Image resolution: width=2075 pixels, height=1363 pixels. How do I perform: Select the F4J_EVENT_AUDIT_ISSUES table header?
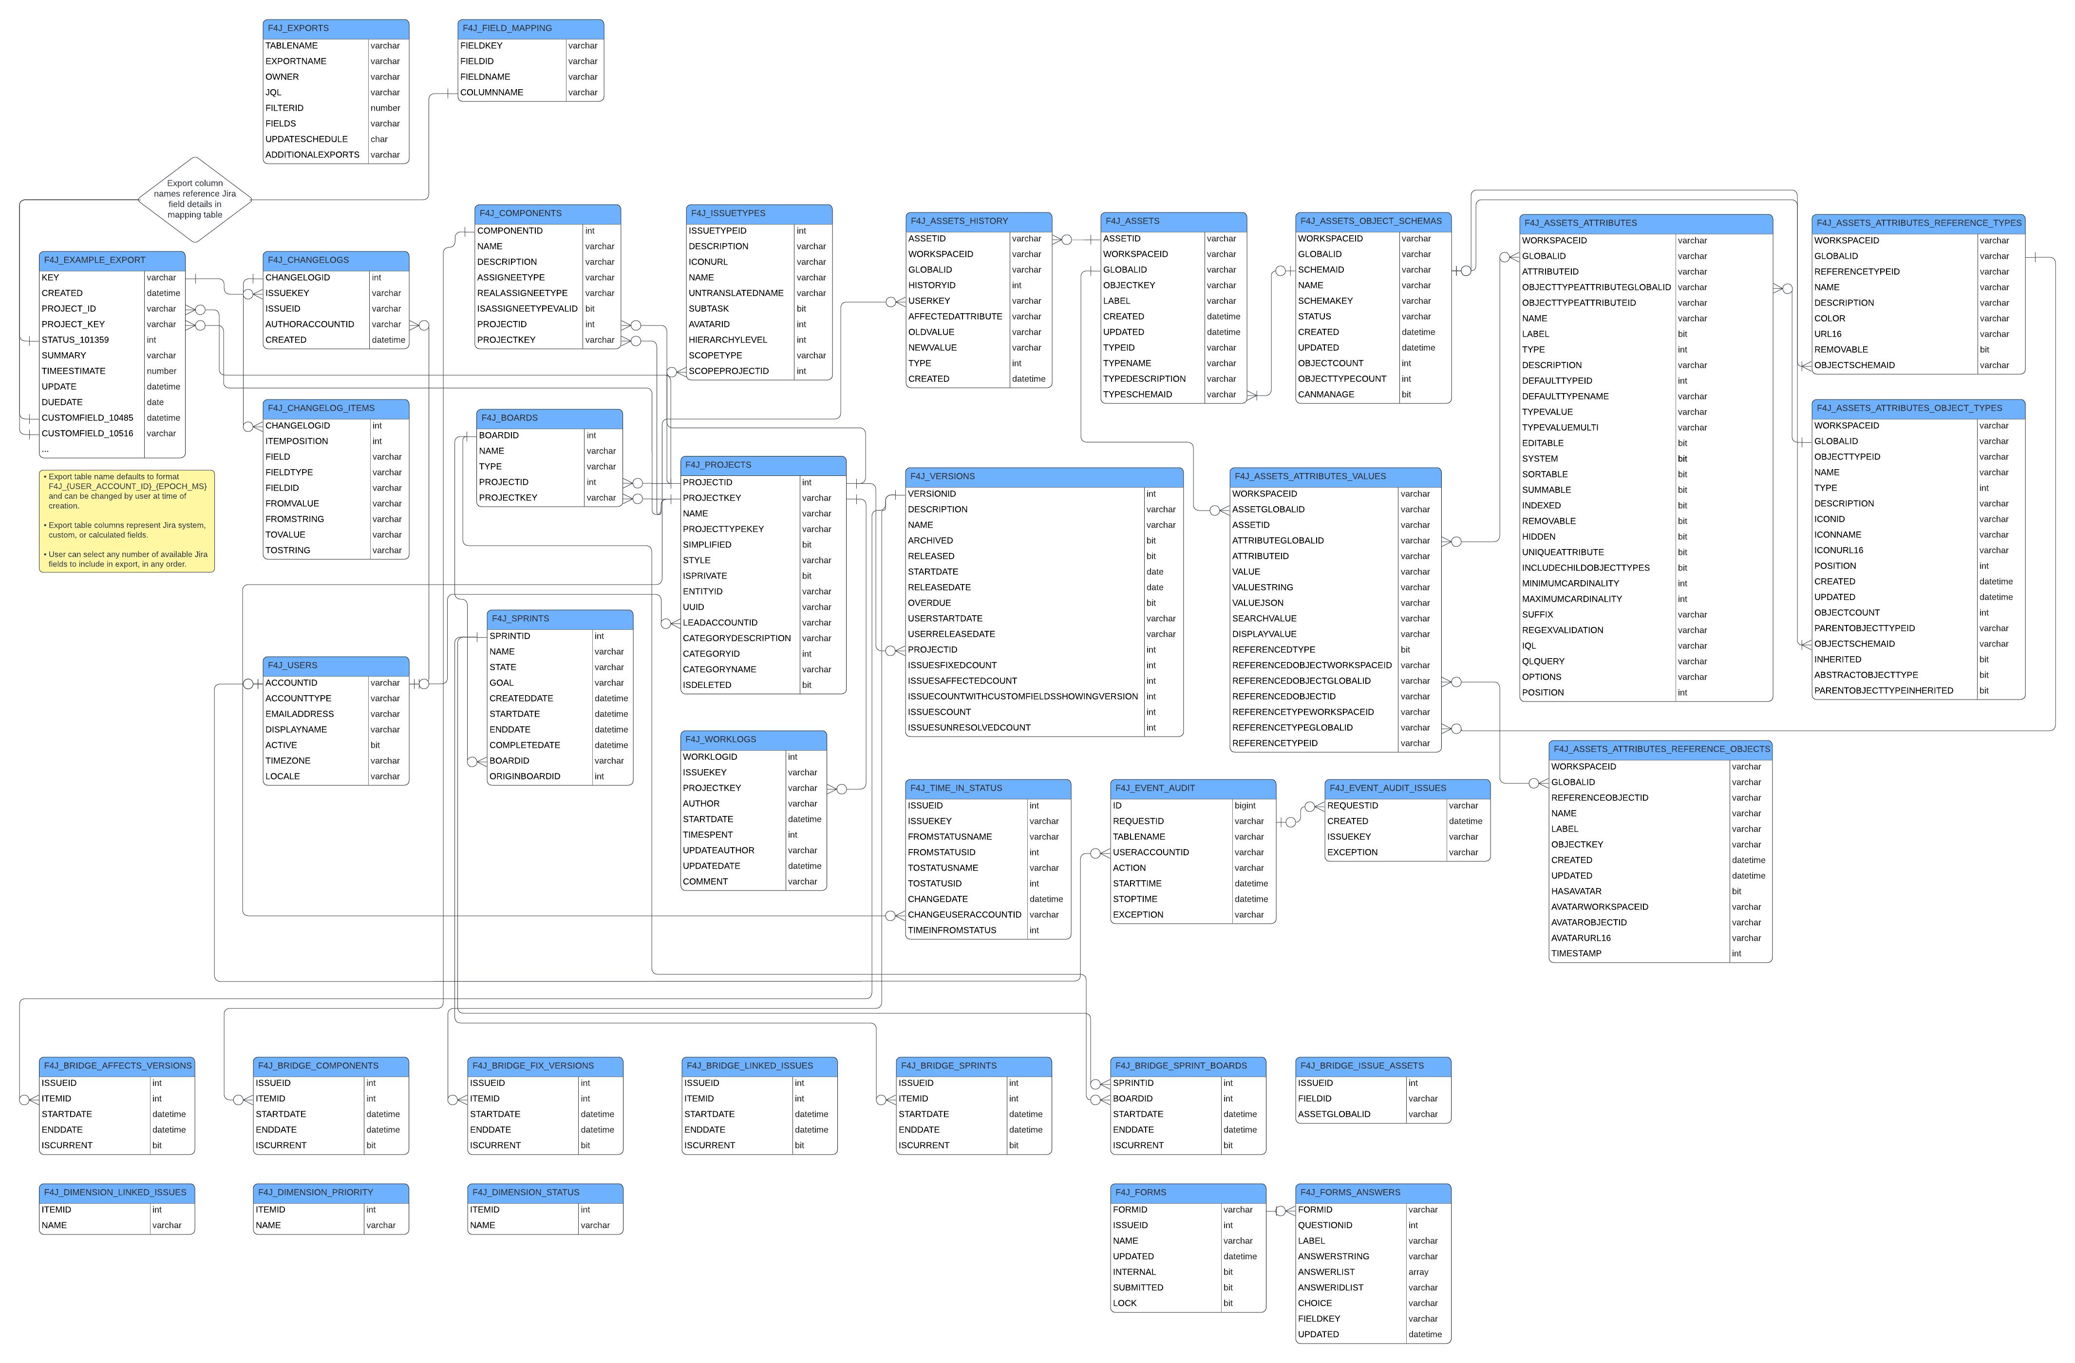[x=1407, y=789]
